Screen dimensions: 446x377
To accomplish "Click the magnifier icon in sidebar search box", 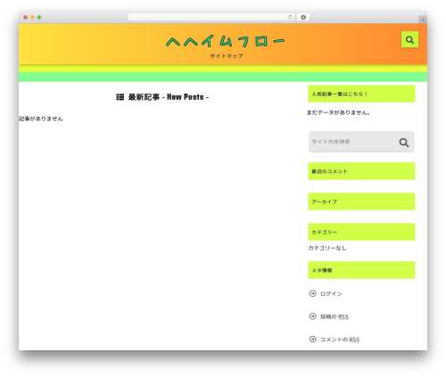I will point(404,143).
